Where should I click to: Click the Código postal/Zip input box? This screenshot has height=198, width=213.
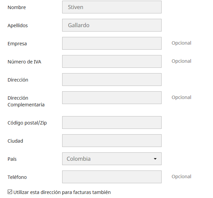[112, 122]
